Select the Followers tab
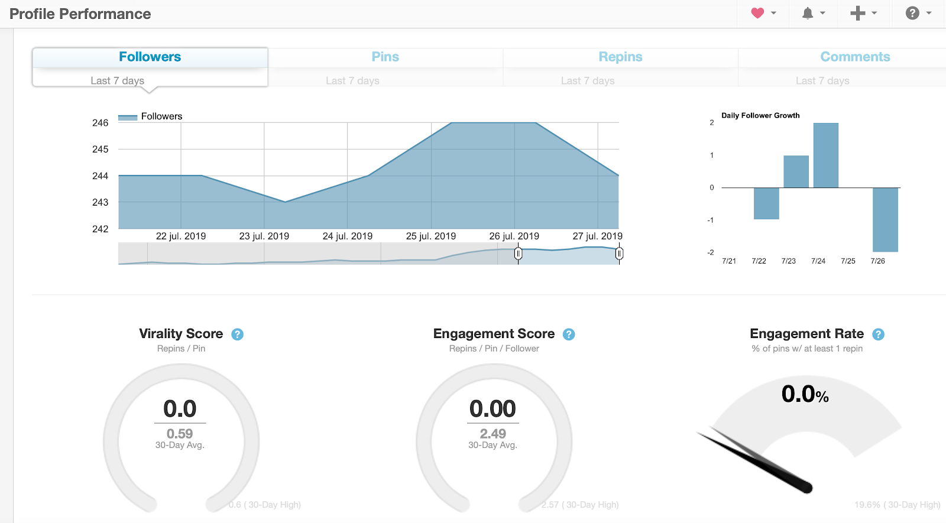The width and height of the screenshot is (946, 523). 150,57
